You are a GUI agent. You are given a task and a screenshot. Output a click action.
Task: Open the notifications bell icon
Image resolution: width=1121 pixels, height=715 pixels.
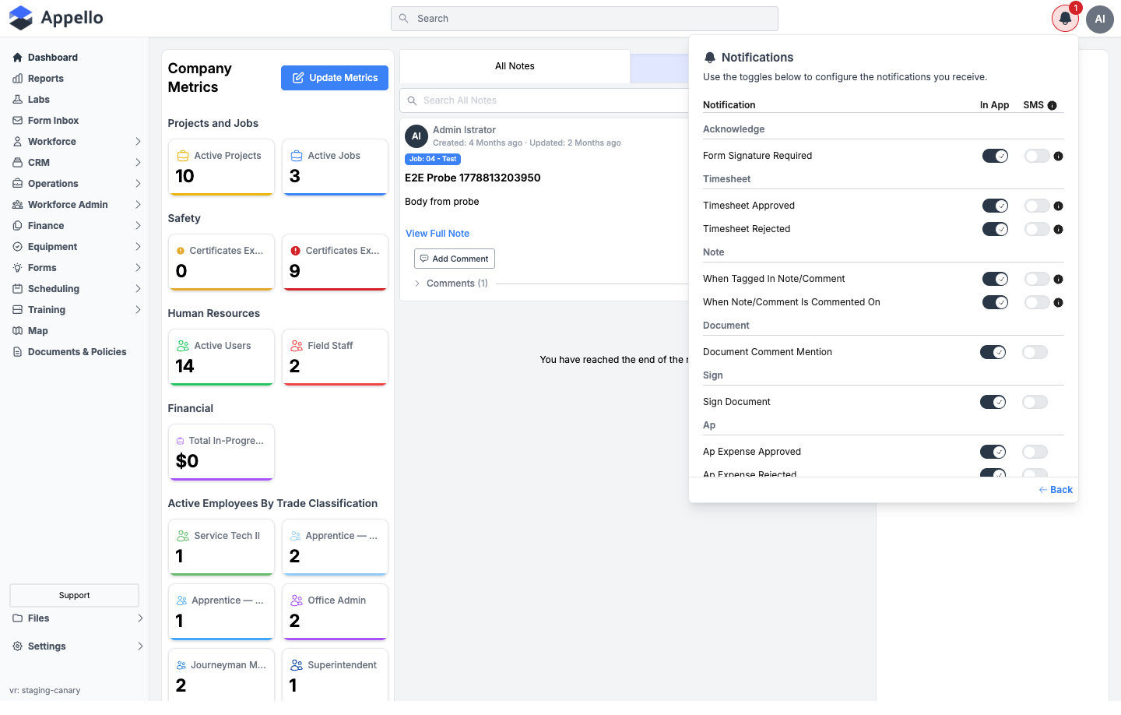pos(1065,19)
